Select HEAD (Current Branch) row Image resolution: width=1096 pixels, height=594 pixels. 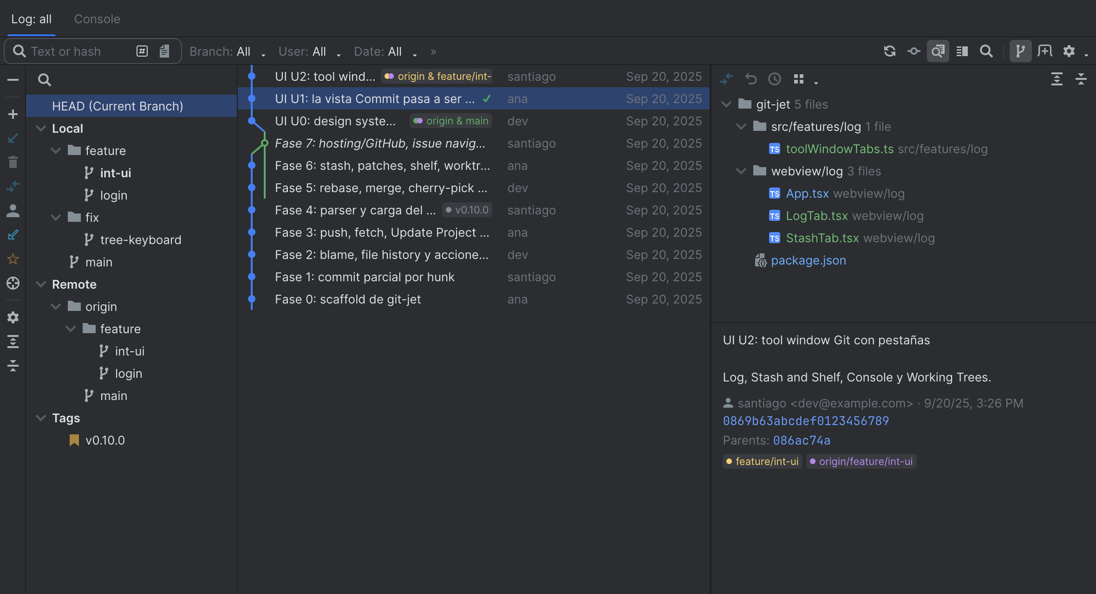[x=131, y=106]
